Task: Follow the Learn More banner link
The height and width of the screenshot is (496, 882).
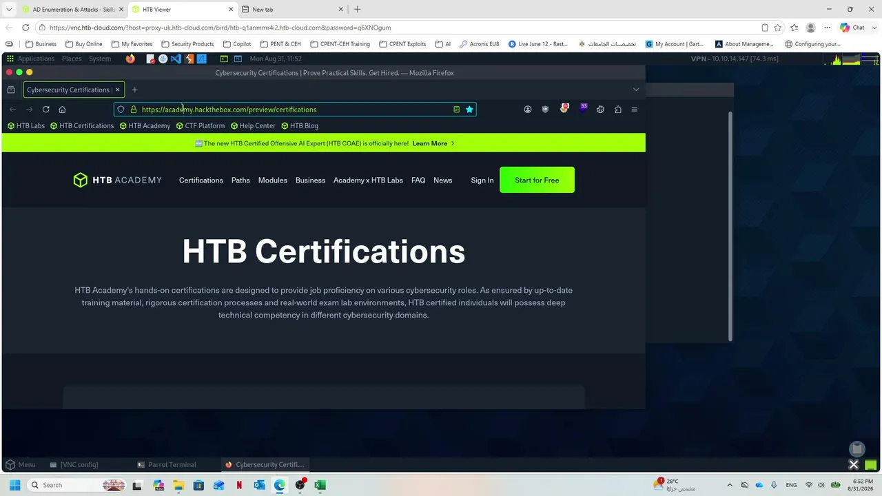Action: pyautogui.click(x=433, y=143)
